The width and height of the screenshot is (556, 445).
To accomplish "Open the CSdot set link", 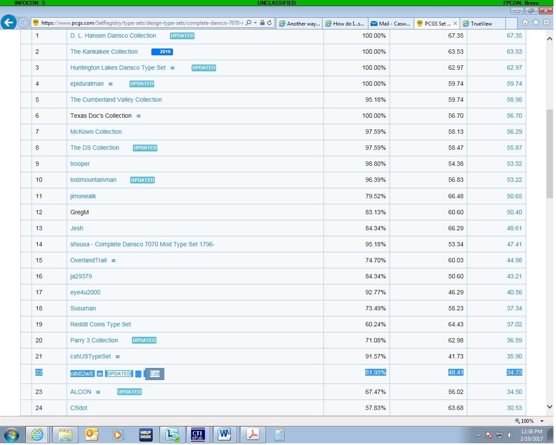I will tap(79, 408).
